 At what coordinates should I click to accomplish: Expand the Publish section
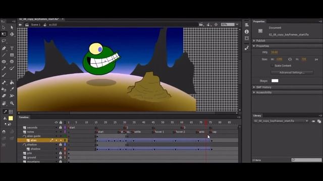(x=254, y=41)
